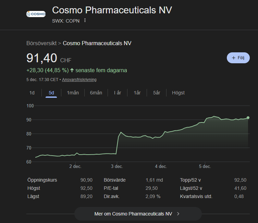Click the price spike at 3 dec.

[121, 132]
